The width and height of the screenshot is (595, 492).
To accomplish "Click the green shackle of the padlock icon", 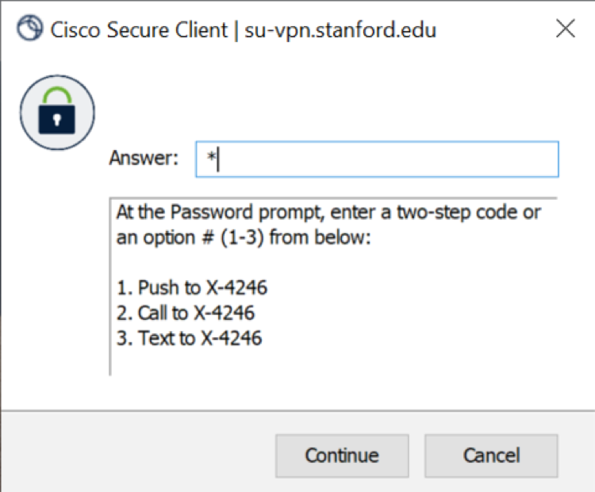I will point(57,94).
